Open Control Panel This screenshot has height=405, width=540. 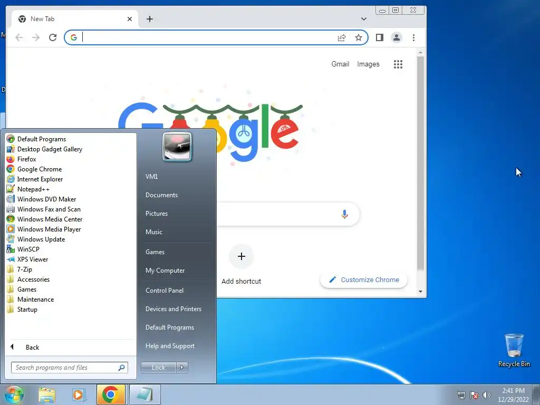[165, 291]
